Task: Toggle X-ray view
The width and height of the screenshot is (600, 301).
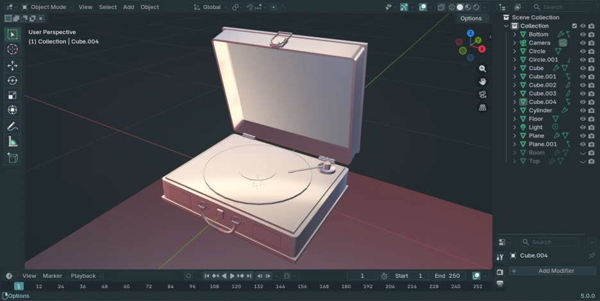Action: [x=441, y=7]
